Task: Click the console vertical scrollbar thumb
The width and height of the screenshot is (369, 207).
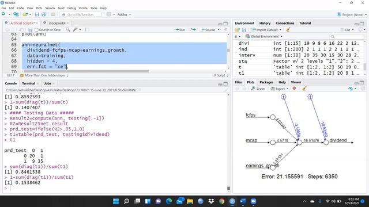Action: coord(228,188)
